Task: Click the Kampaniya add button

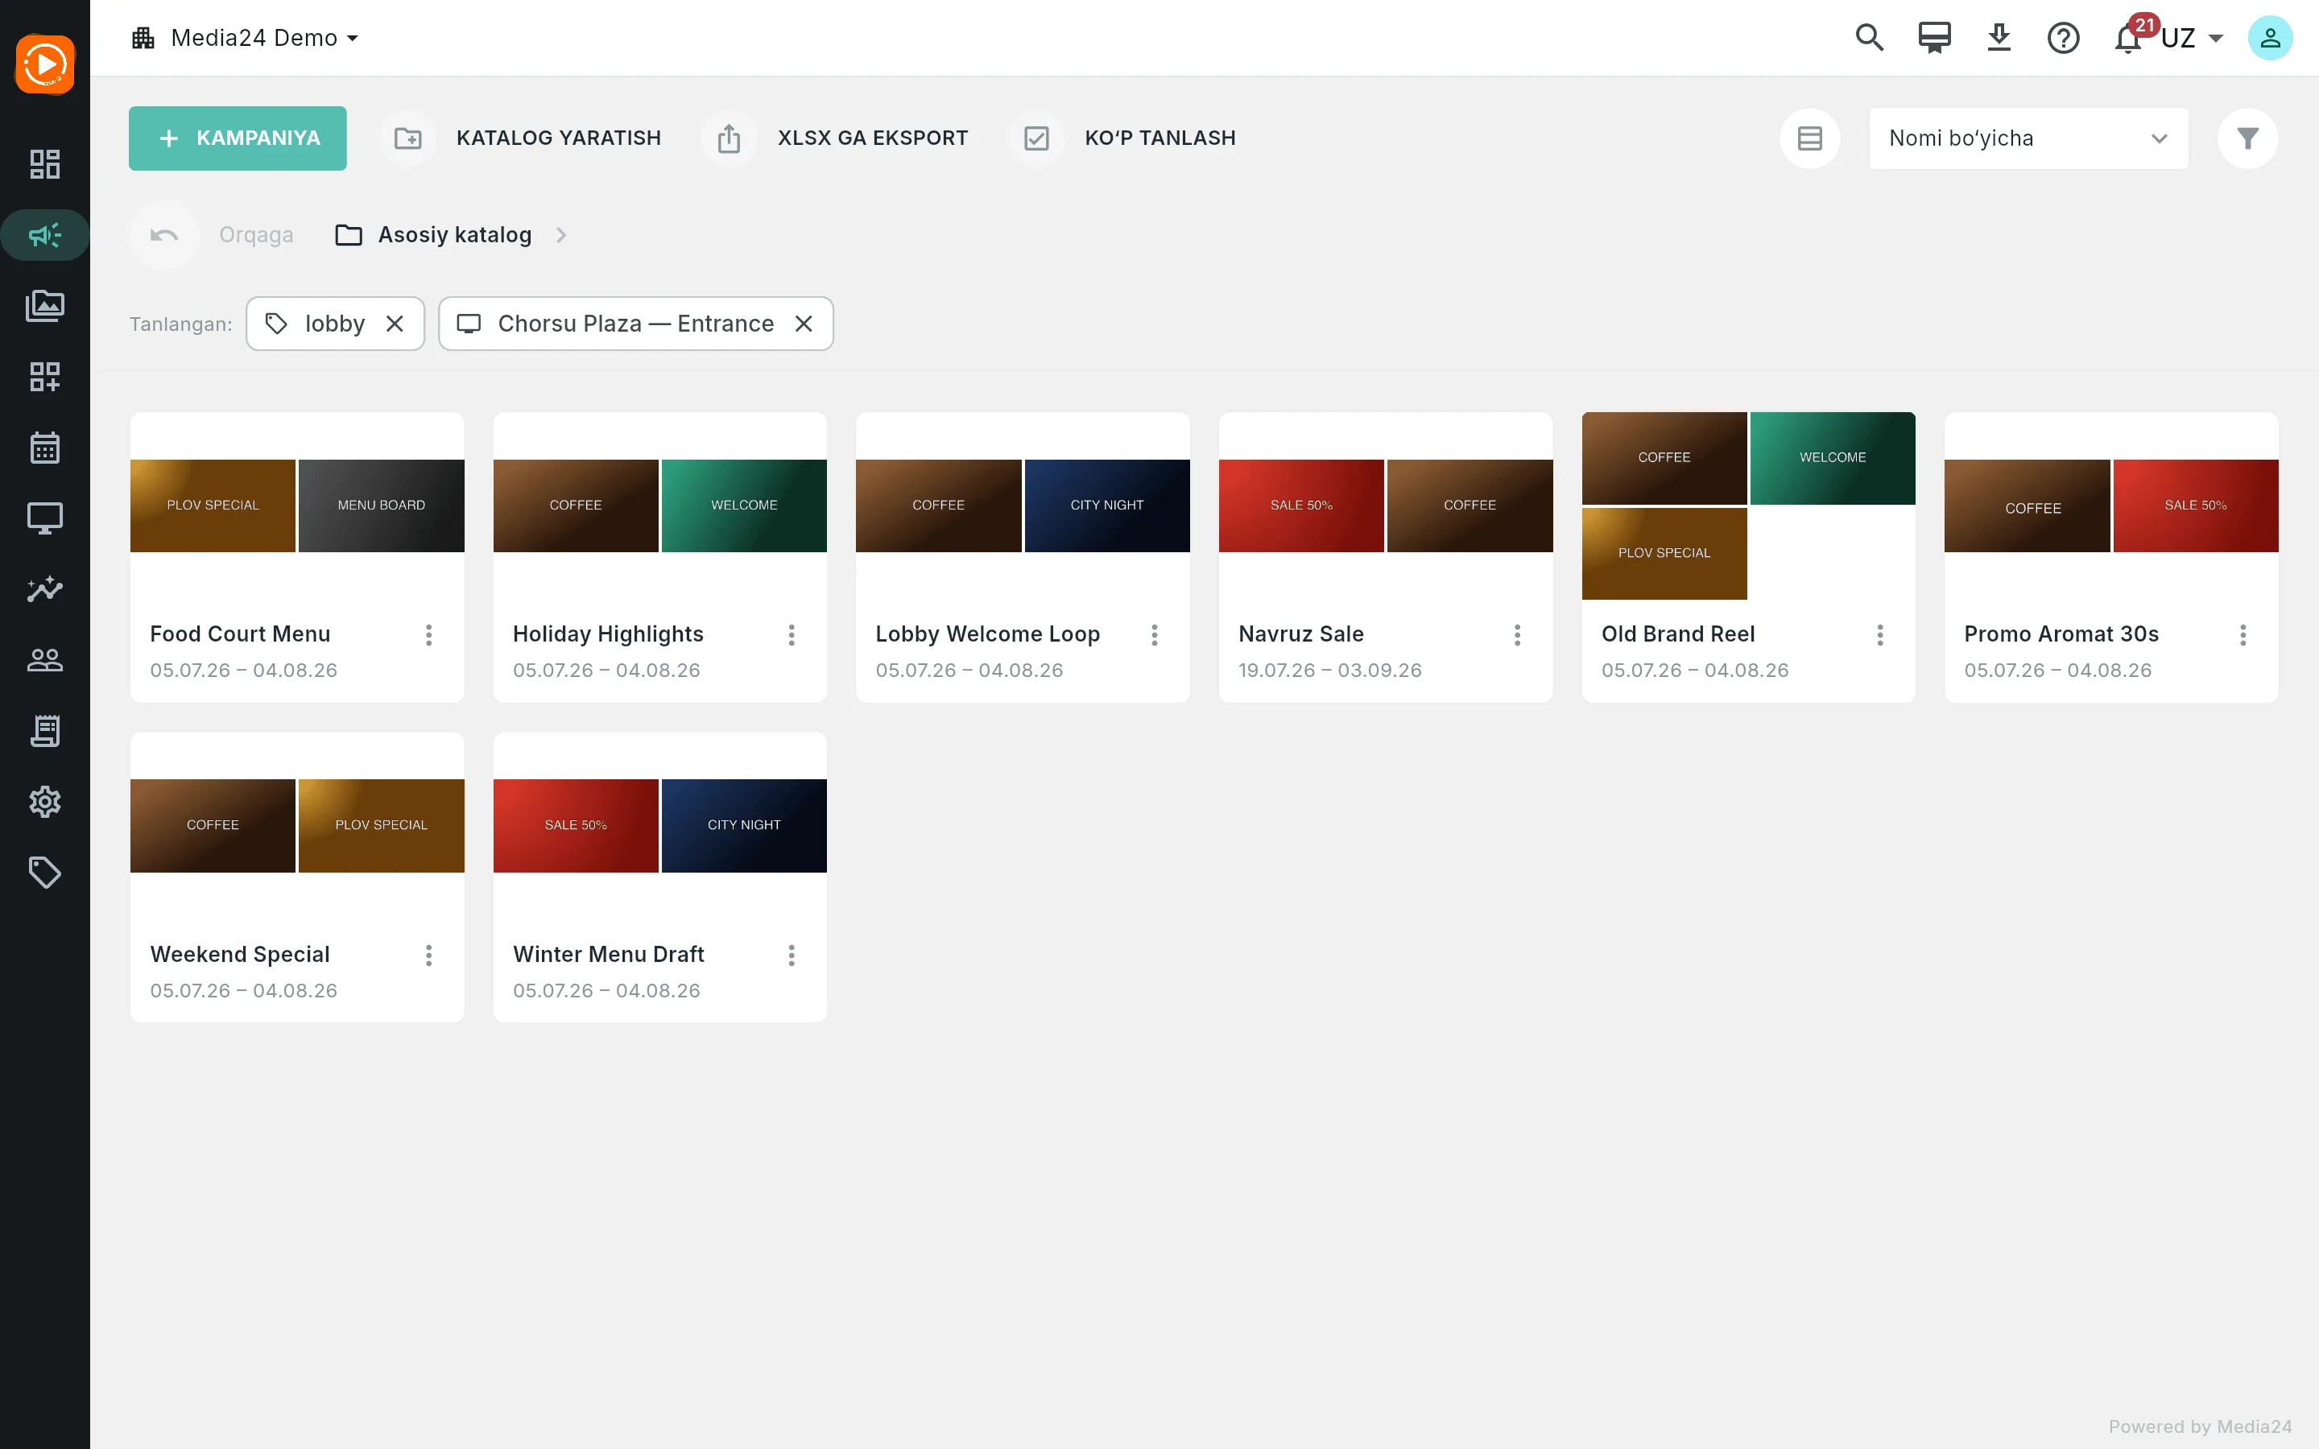Action: pyautogui.click(x=238, y=138)
